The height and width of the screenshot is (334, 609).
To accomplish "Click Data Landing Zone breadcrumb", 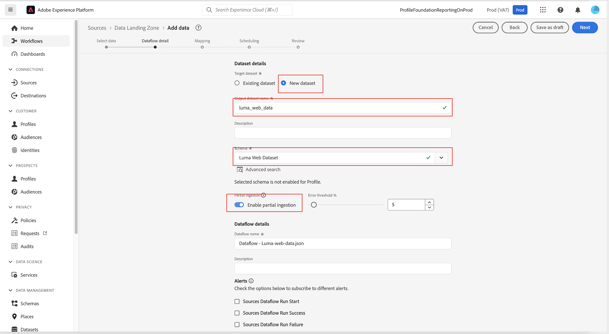I will (x=137, y=28).
